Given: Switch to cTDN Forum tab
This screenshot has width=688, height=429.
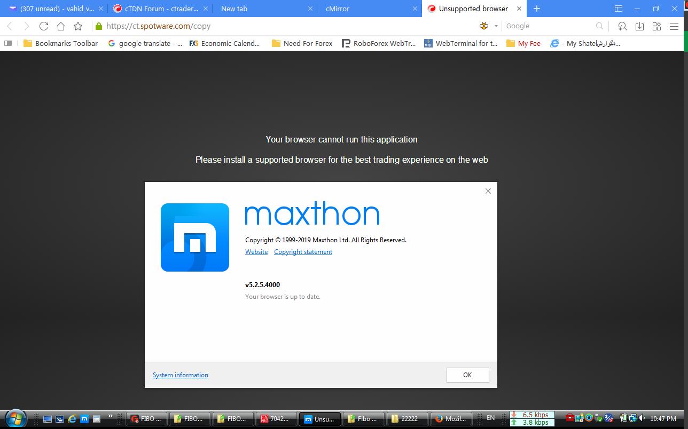Looking at the screenshot, I should pos(161,9).
